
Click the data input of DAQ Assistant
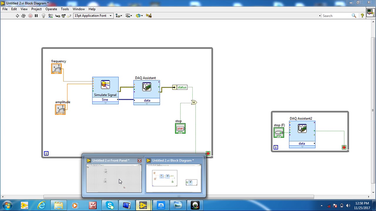(x=147, y=101)
